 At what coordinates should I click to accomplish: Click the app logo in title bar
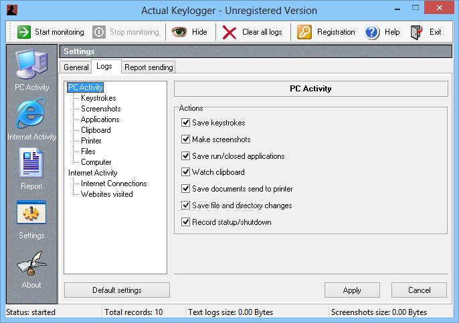12,9
